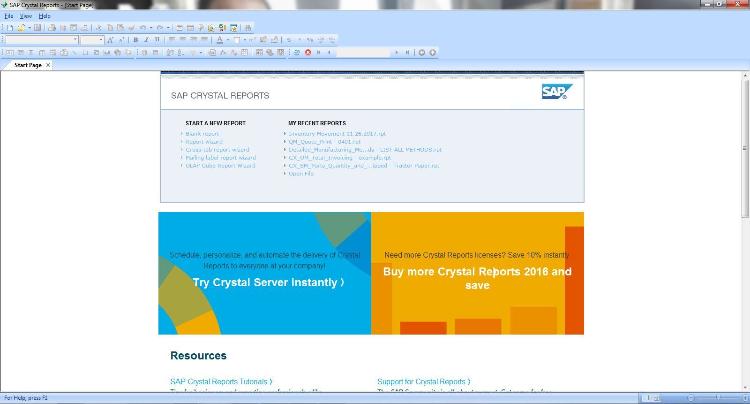This screenshot has width=750, height=404.
Task: Click the Insert Summary sigma icon
Action: [x=31, y=53]
